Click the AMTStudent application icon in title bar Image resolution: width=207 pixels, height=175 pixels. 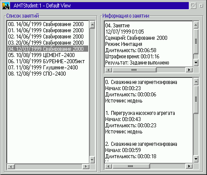[x=6, y=6]
